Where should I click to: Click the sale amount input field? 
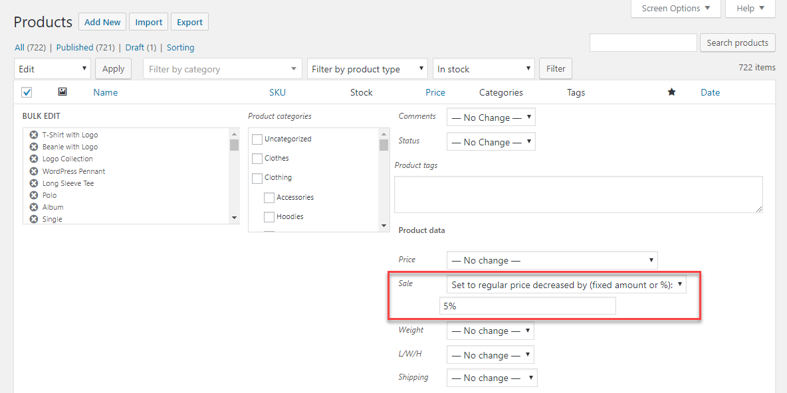(528, 306)
